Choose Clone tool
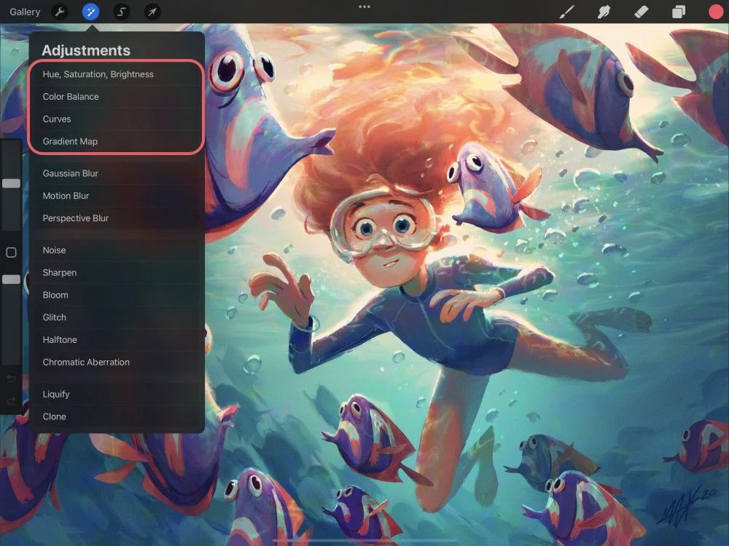This screenshot has height=546, width=729. [116, 416]
